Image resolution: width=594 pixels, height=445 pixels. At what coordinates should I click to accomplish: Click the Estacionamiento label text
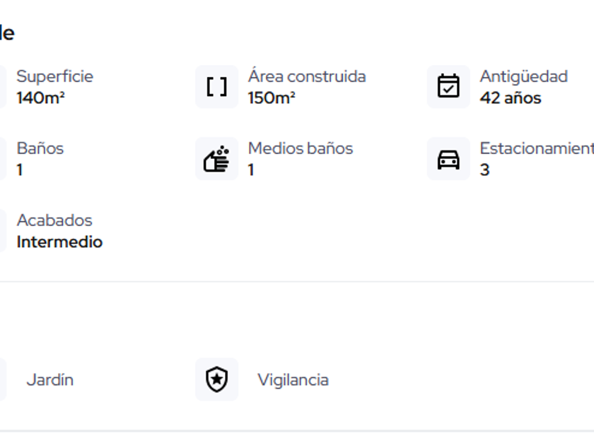536,148
